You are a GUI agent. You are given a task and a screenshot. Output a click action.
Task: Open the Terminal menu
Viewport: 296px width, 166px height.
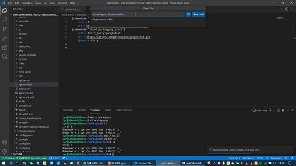click(62, 3)
